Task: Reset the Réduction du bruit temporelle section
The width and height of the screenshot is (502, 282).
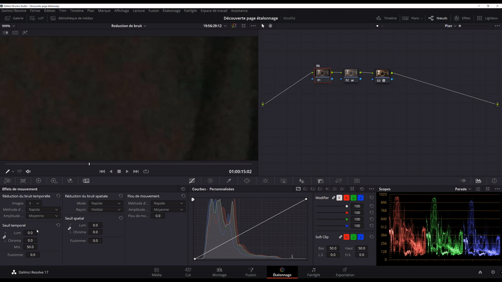Action: pos(58,196)
